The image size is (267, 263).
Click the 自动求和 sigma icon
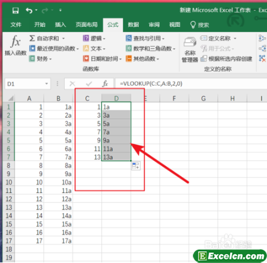pyautogui.click(x=32, y=38)
